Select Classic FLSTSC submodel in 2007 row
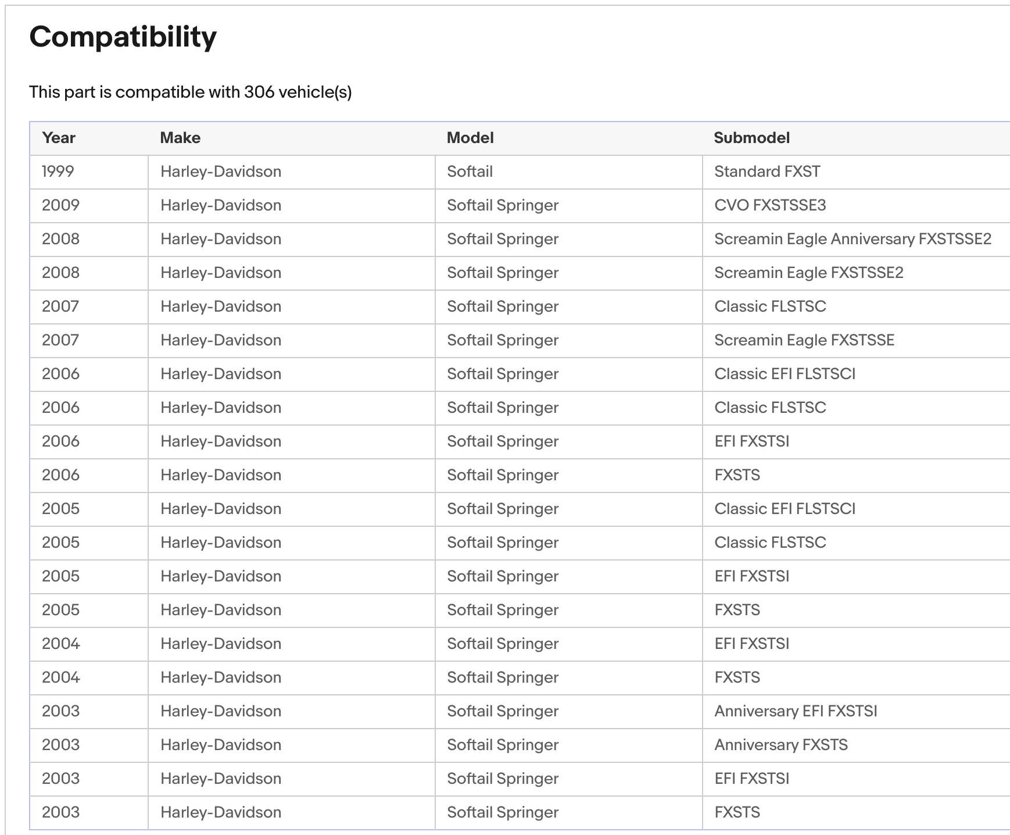The height and width of the screenshot is (835, 1010). coord(770,306)
